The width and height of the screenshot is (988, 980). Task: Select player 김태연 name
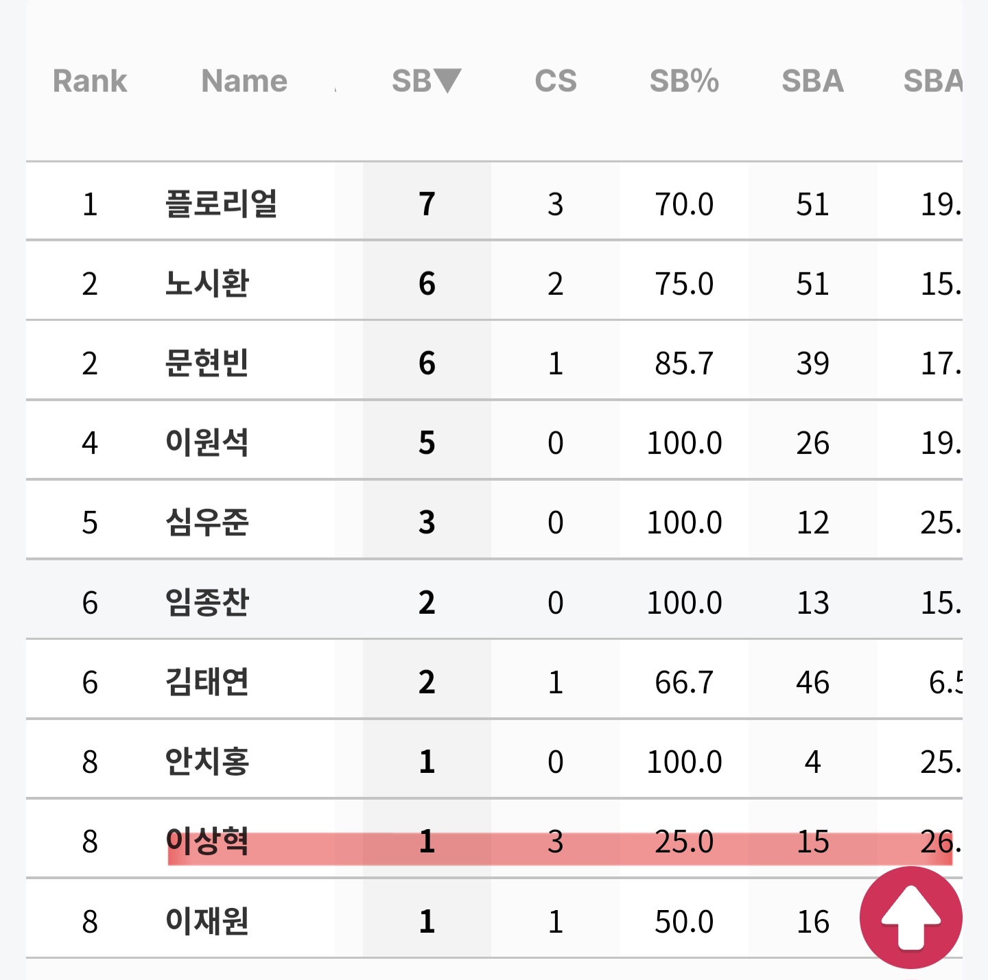click(207, 682)
